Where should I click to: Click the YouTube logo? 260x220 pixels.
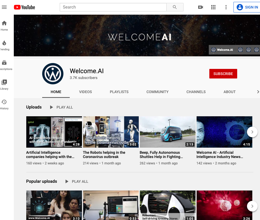[x=24, y=7]
